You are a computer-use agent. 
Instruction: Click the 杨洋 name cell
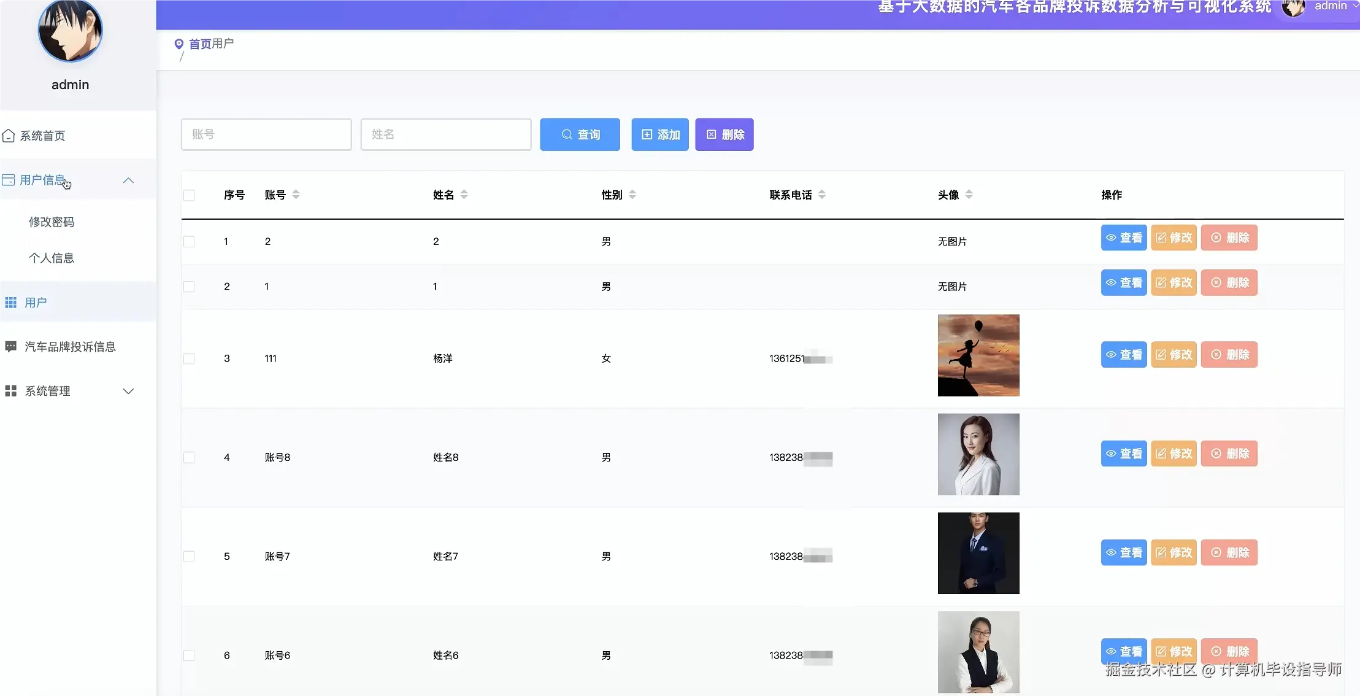tap(443, 358)
